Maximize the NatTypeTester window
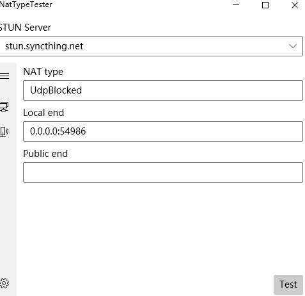 (x=265, y=5)
